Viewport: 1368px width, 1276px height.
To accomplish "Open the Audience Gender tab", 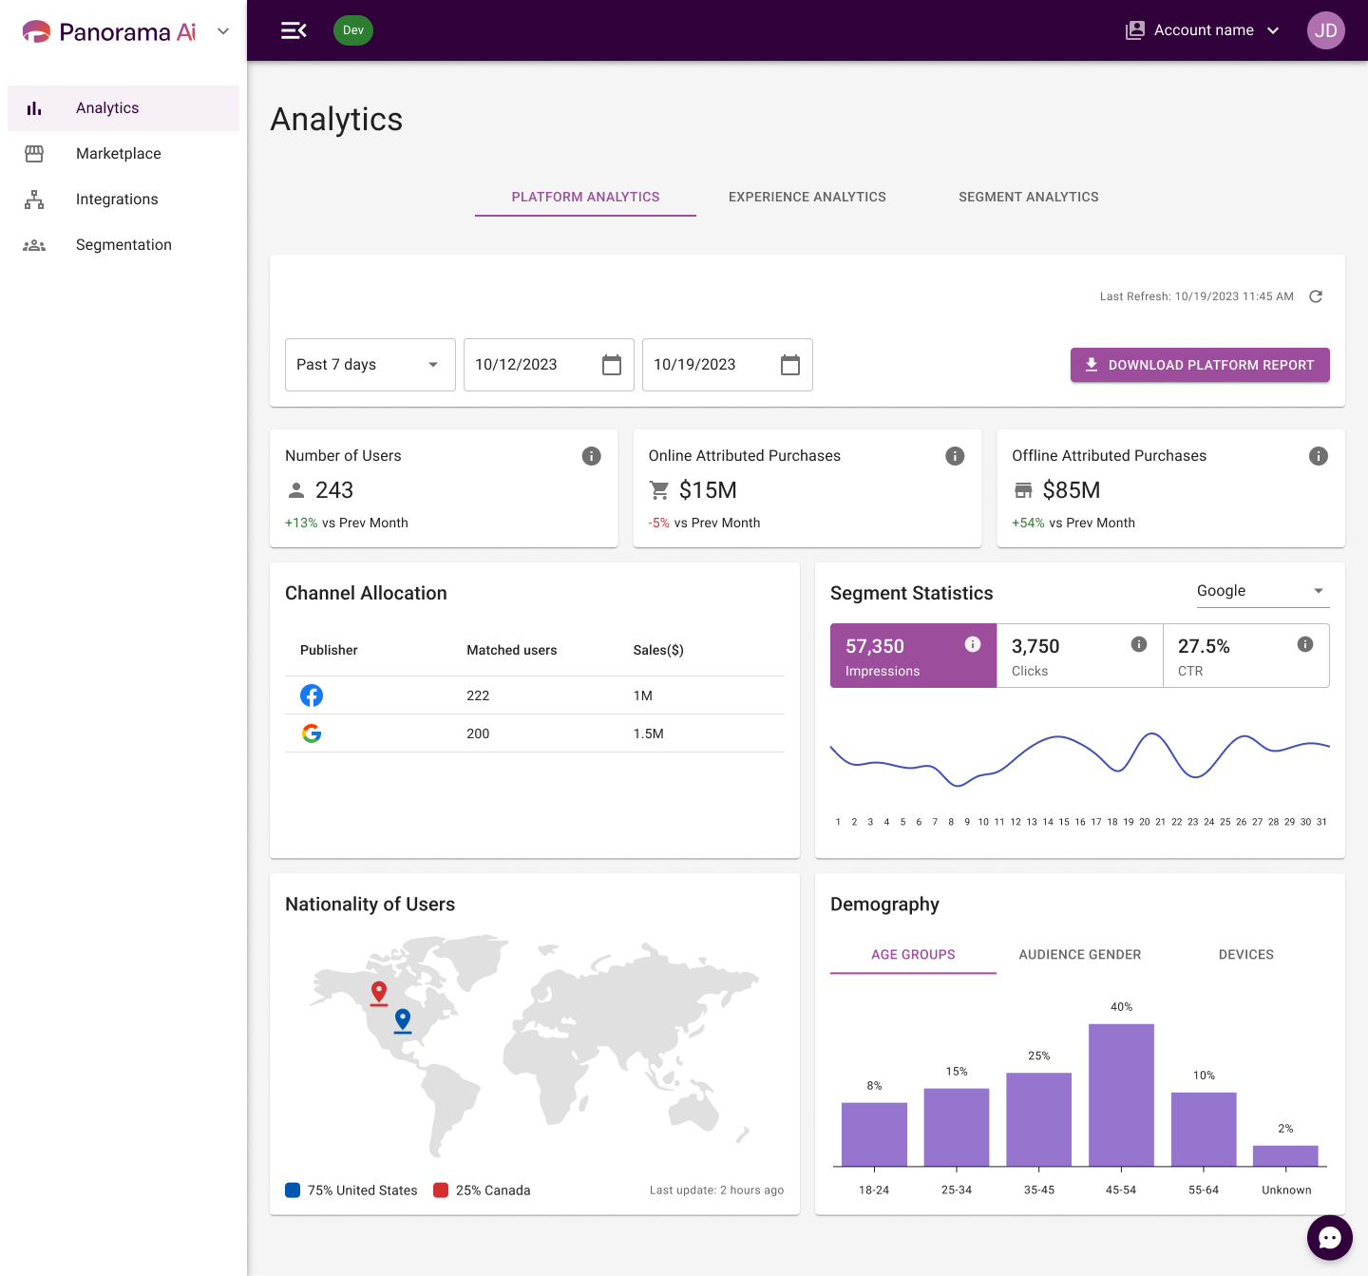I will coord(1080,955).
